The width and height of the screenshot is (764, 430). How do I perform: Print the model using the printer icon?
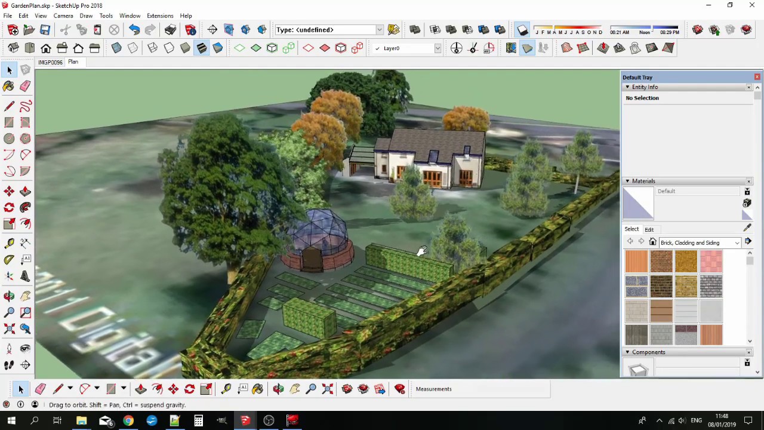[x=171, y=30]
